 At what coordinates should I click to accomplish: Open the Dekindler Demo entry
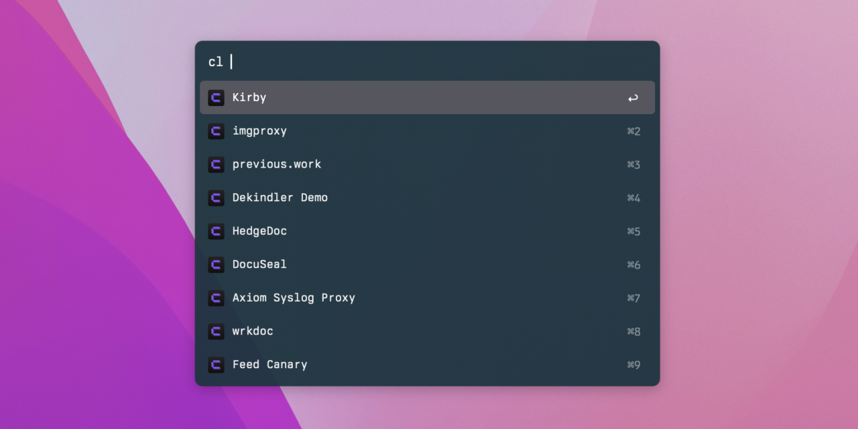pos(427,198)
